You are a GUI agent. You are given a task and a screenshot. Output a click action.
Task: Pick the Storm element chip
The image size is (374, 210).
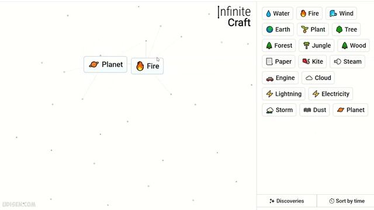click(x=279, y=110)
